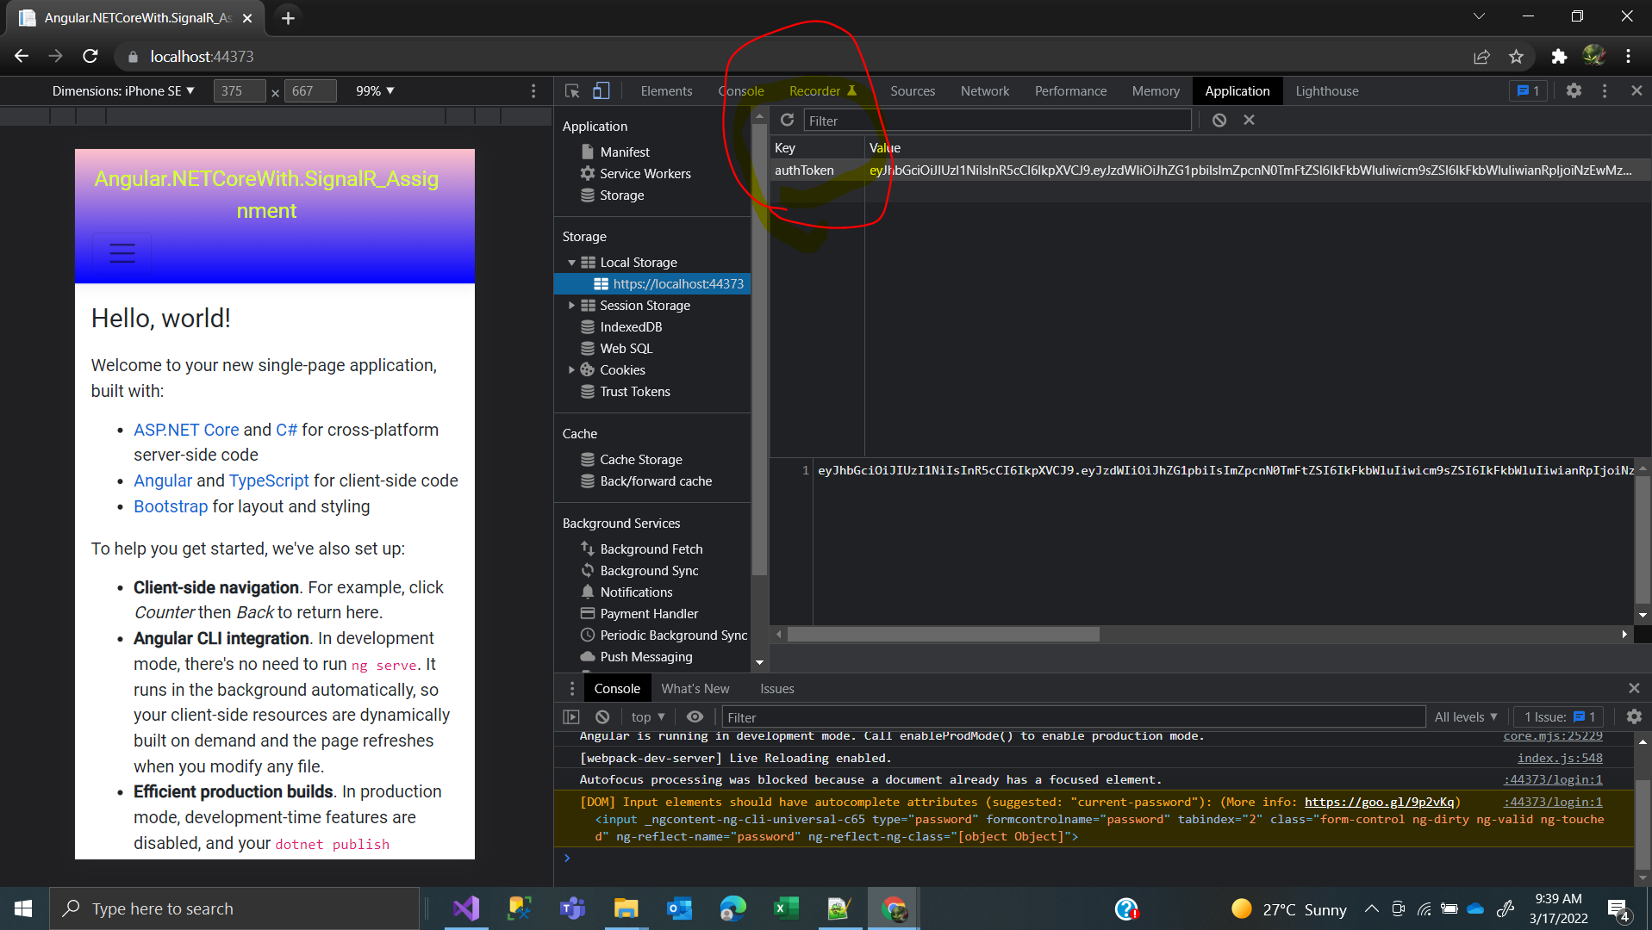Click the issues counter badge in DevTools tab bar
The image size is (1652, 930).
(1529, 90)
